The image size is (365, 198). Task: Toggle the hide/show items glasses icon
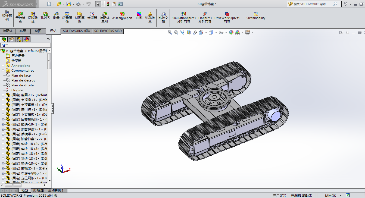(221, 32)
